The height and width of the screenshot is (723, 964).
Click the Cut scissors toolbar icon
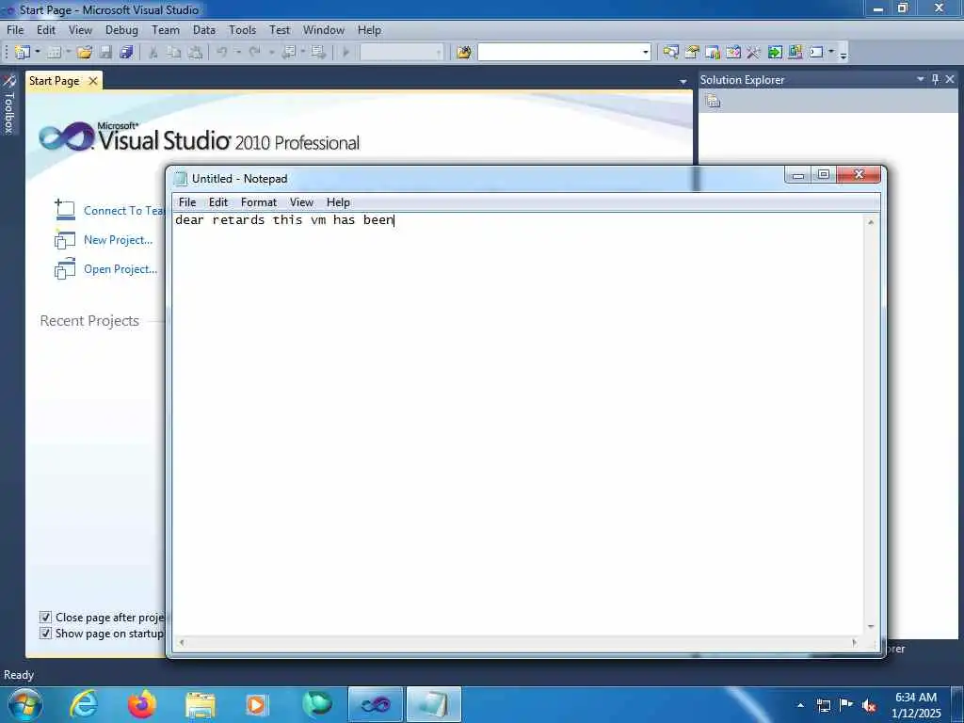153,53
